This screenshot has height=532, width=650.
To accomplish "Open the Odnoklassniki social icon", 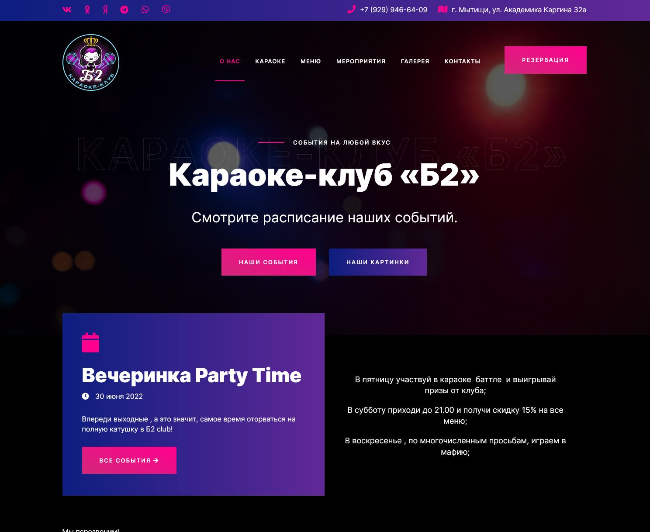I will point(87,10).
